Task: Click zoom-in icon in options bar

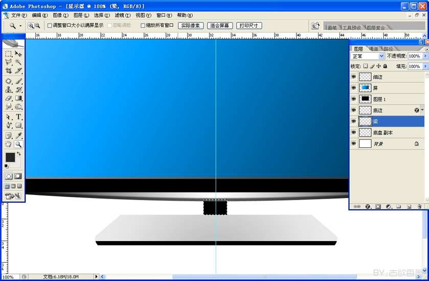Action: (31, 26)
